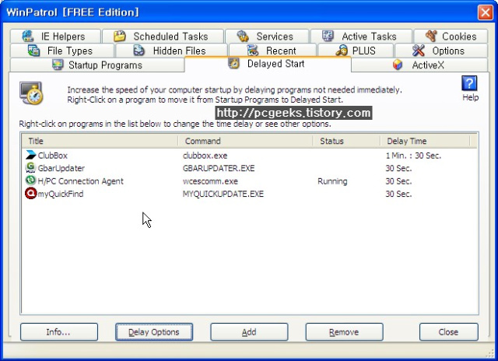Click the clubbox.exe command cell
Viewport: 498px width, 361px height.
205,156
